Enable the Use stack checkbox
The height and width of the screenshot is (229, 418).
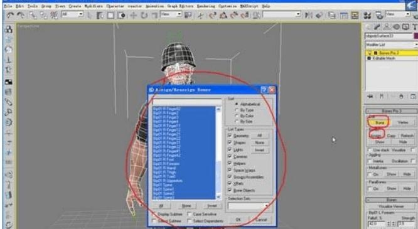click(x=370, y=150)
